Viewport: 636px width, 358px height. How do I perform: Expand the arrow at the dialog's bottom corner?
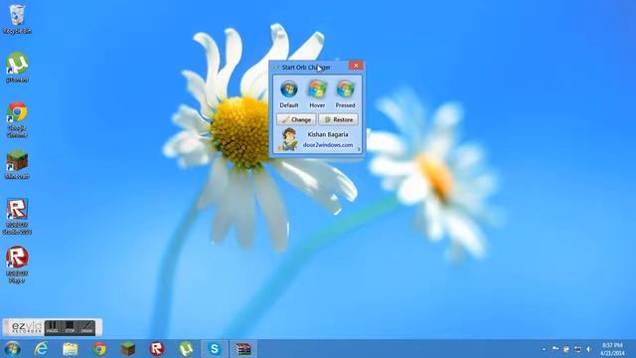pyautogui.click(x=359, y=150)
